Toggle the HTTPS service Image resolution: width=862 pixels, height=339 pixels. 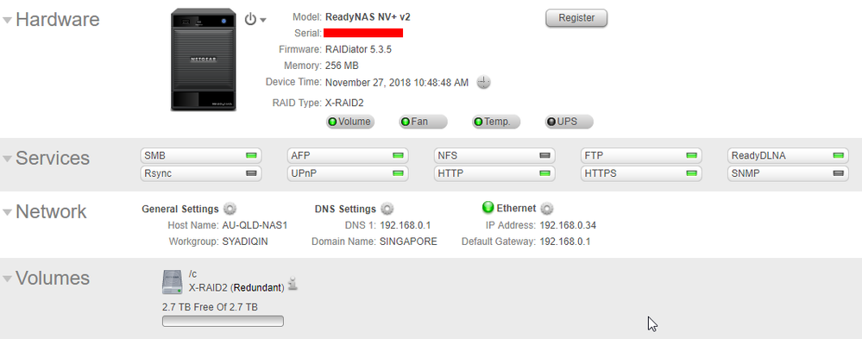(642, 173)
